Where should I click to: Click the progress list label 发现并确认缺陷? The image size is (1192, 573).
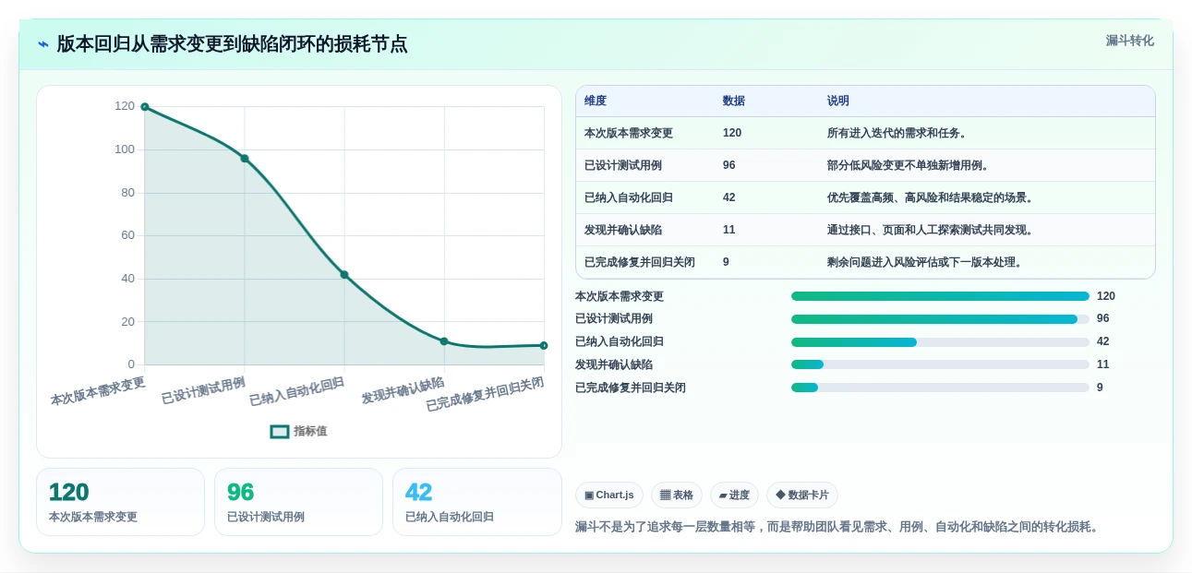click(x=614, y=364)
